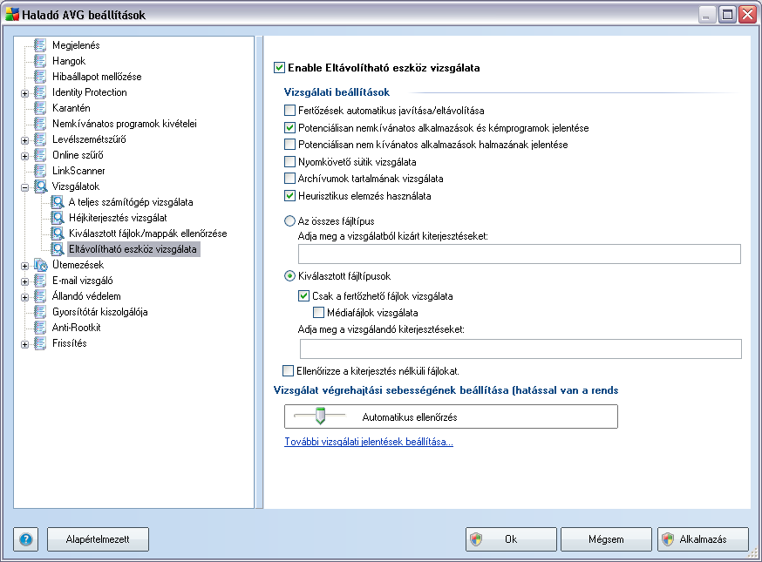Click the Hangok page icon
This screenshot has width=762, height=562.
pyautogui.click(x=40, y=61)
